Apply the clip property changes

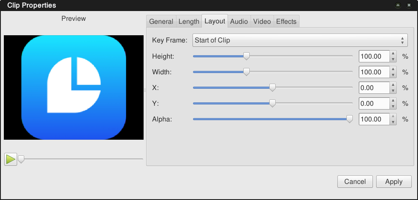(x=394, y=182)
